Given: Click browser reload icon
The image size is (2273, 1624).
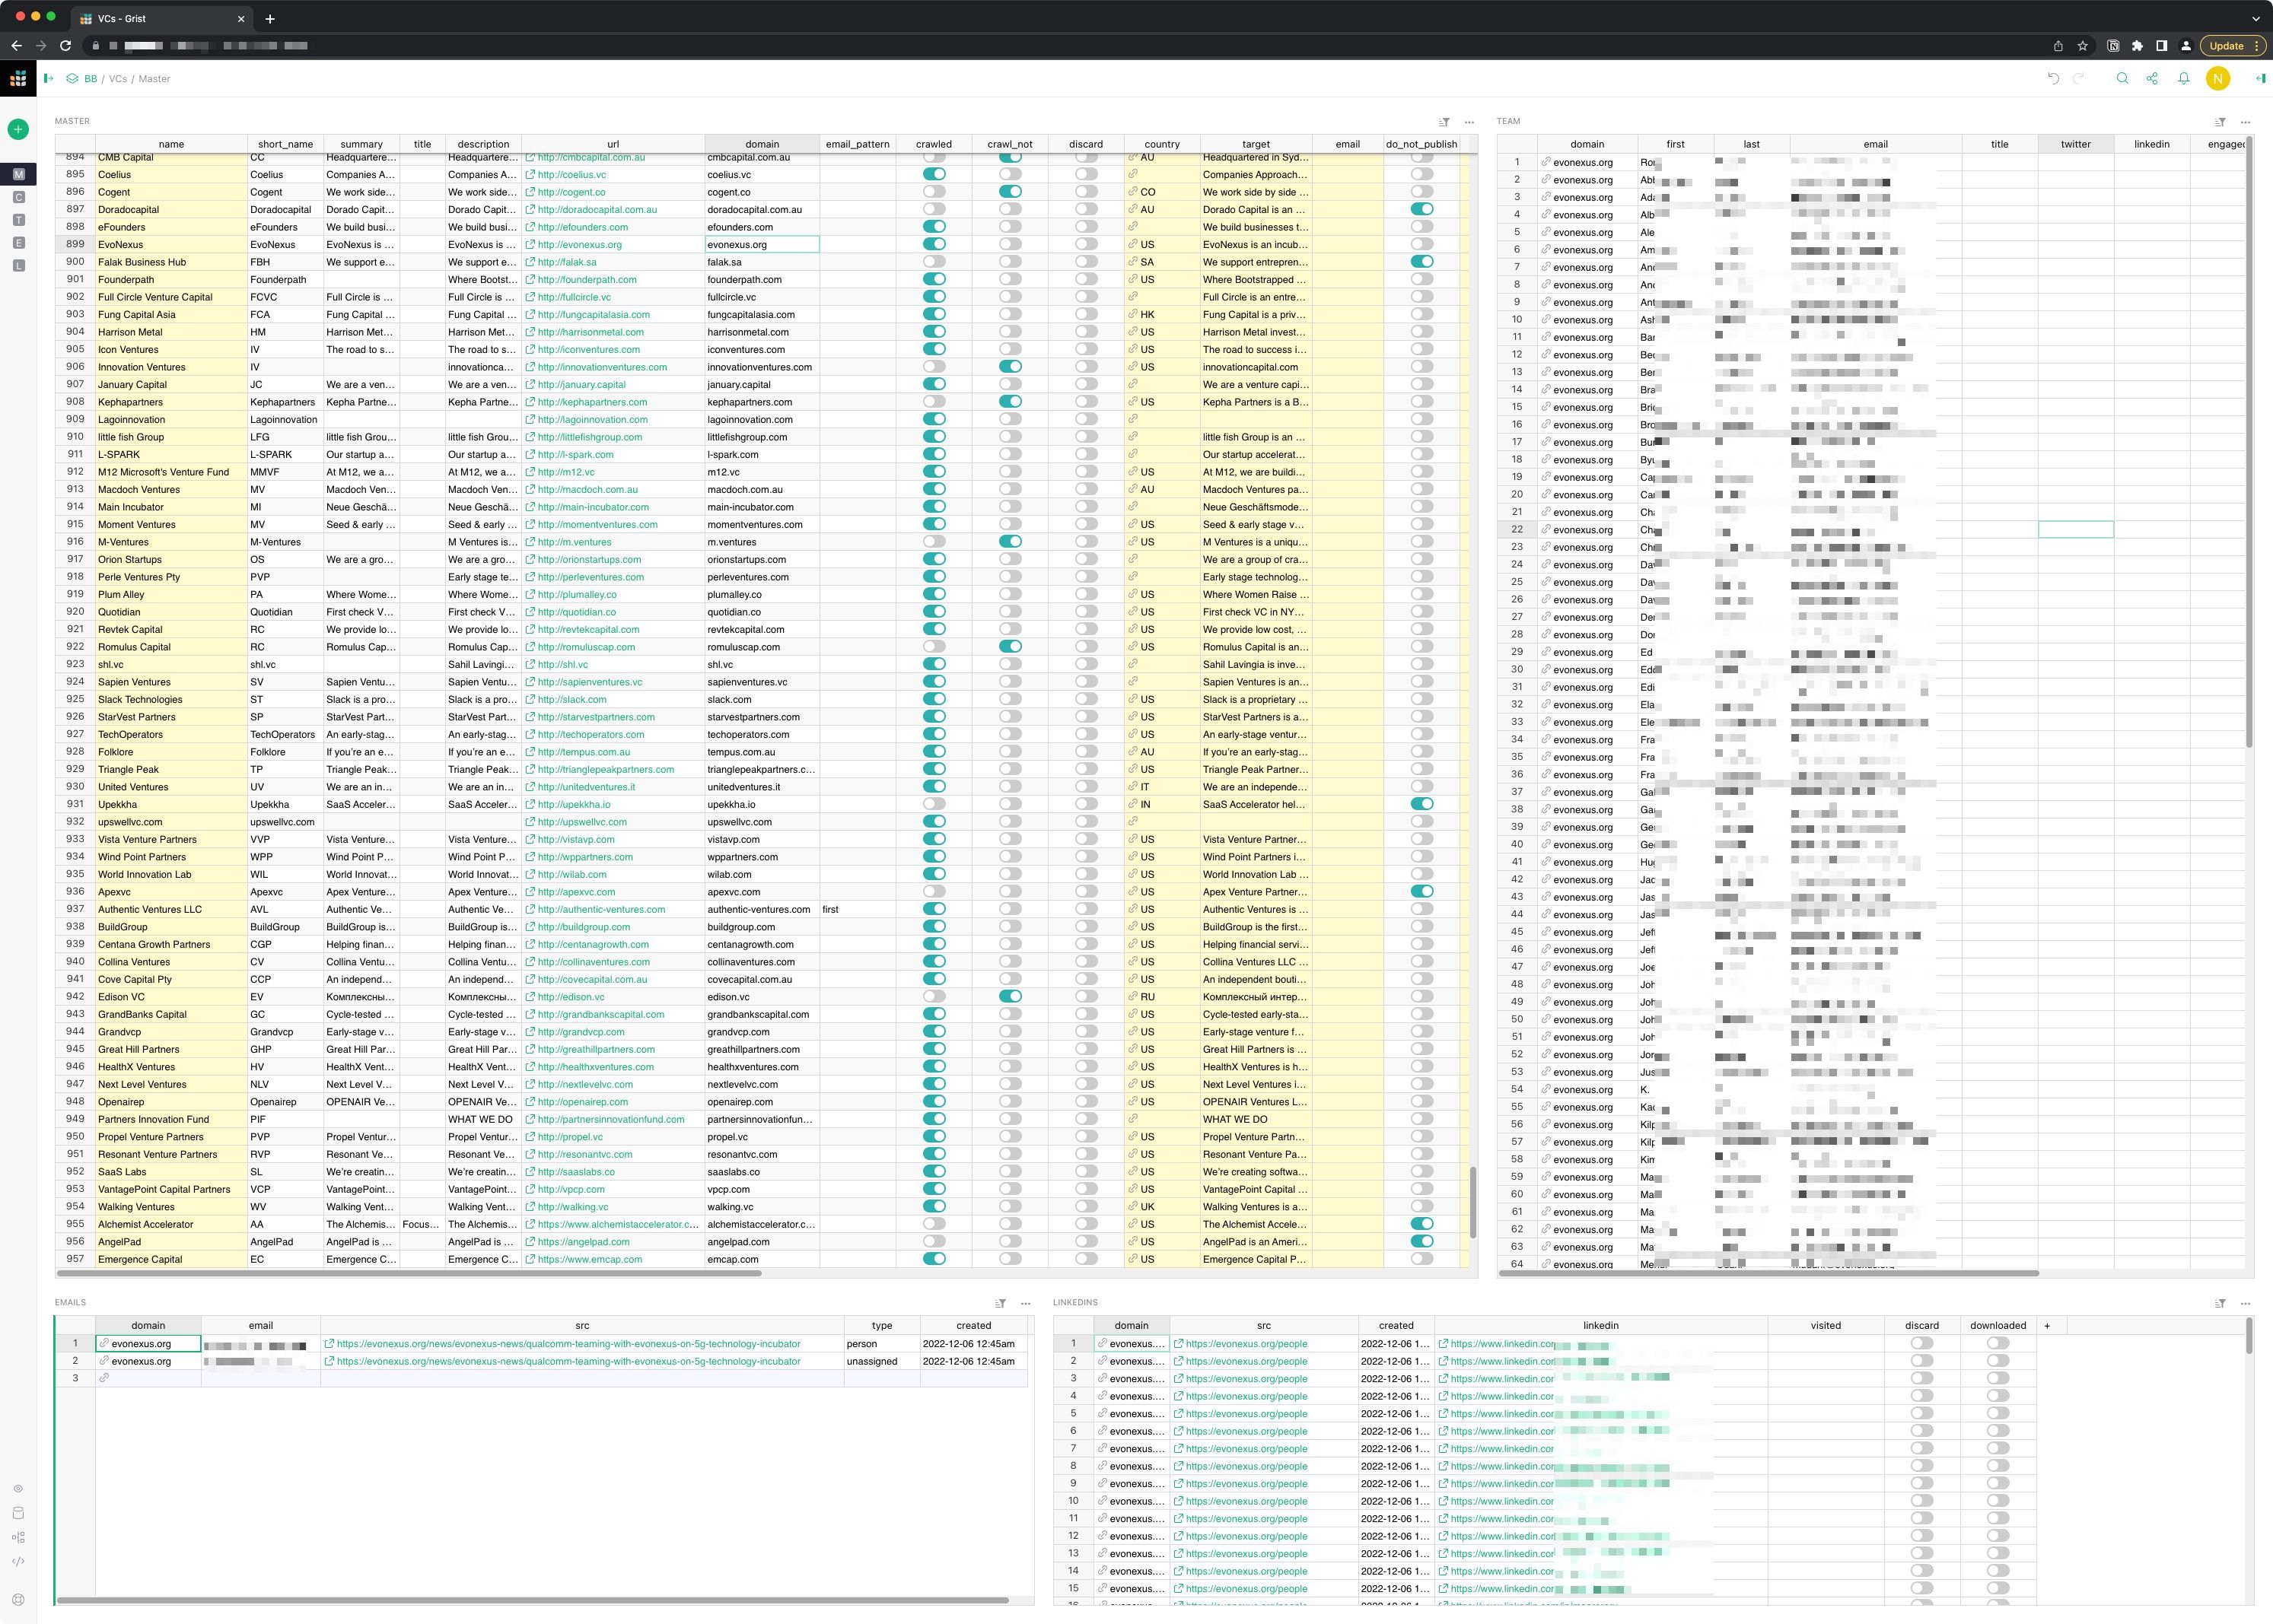Looking at the screenshot, I should (65, 45).
